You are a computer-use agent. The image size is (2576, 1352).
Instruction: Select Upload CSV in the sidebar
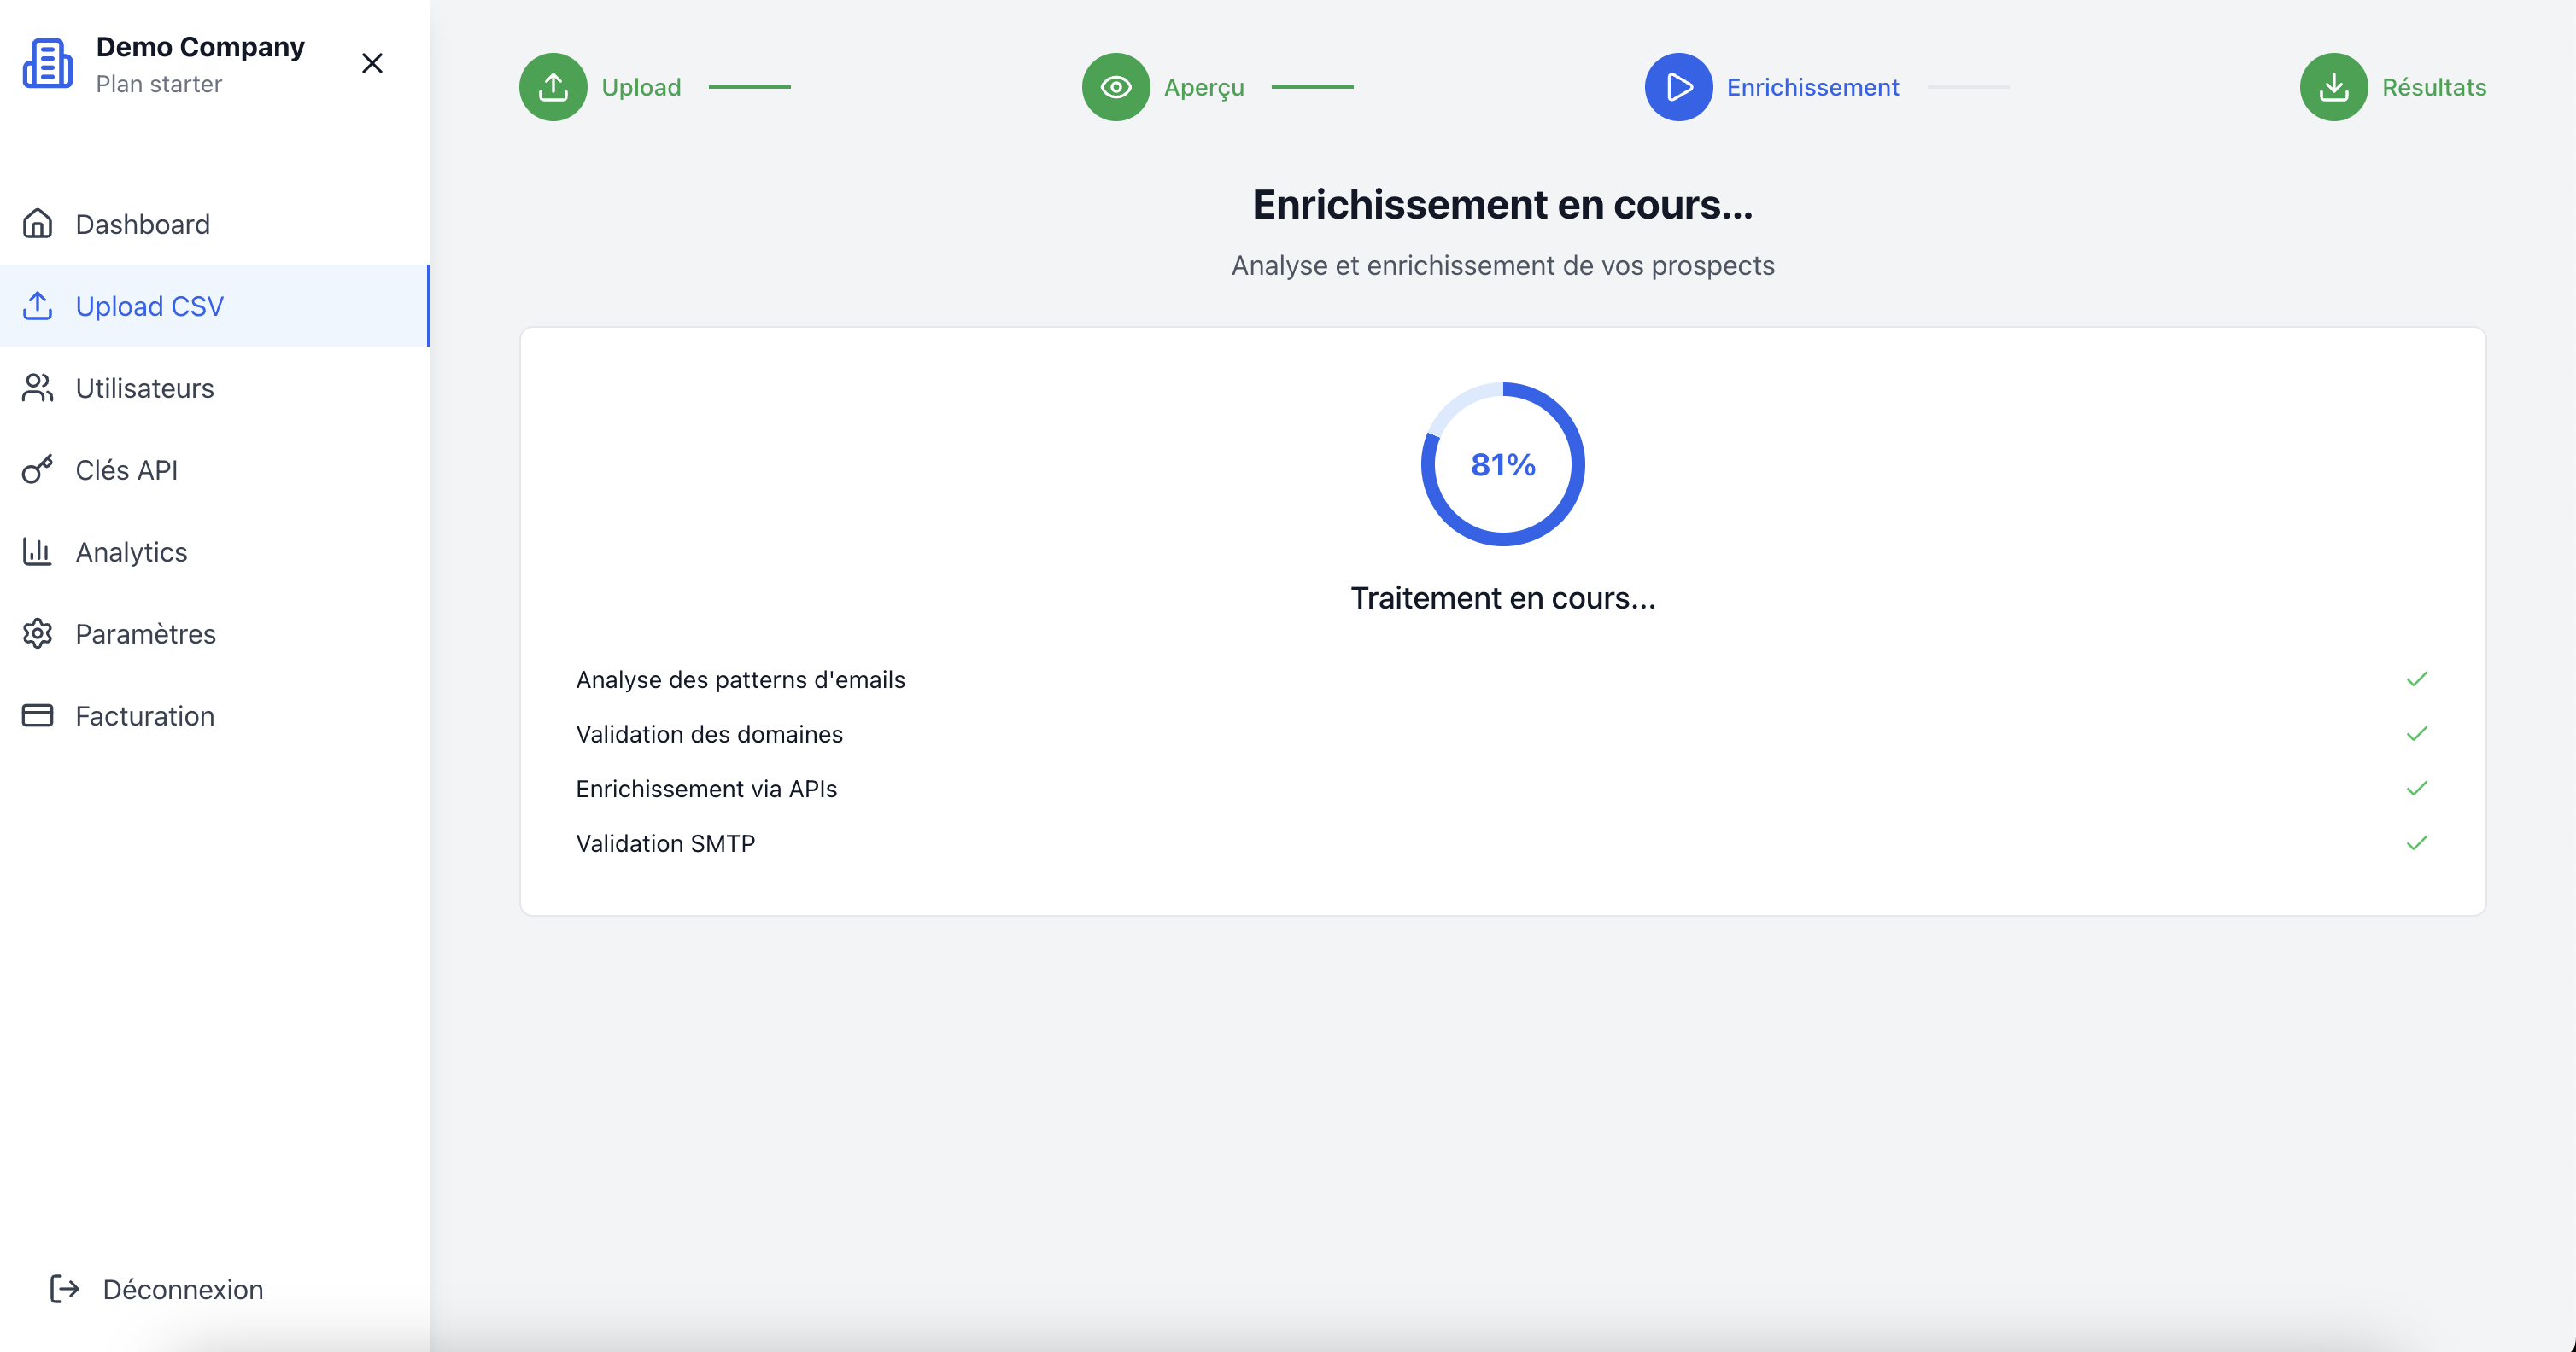coord(150,306)
